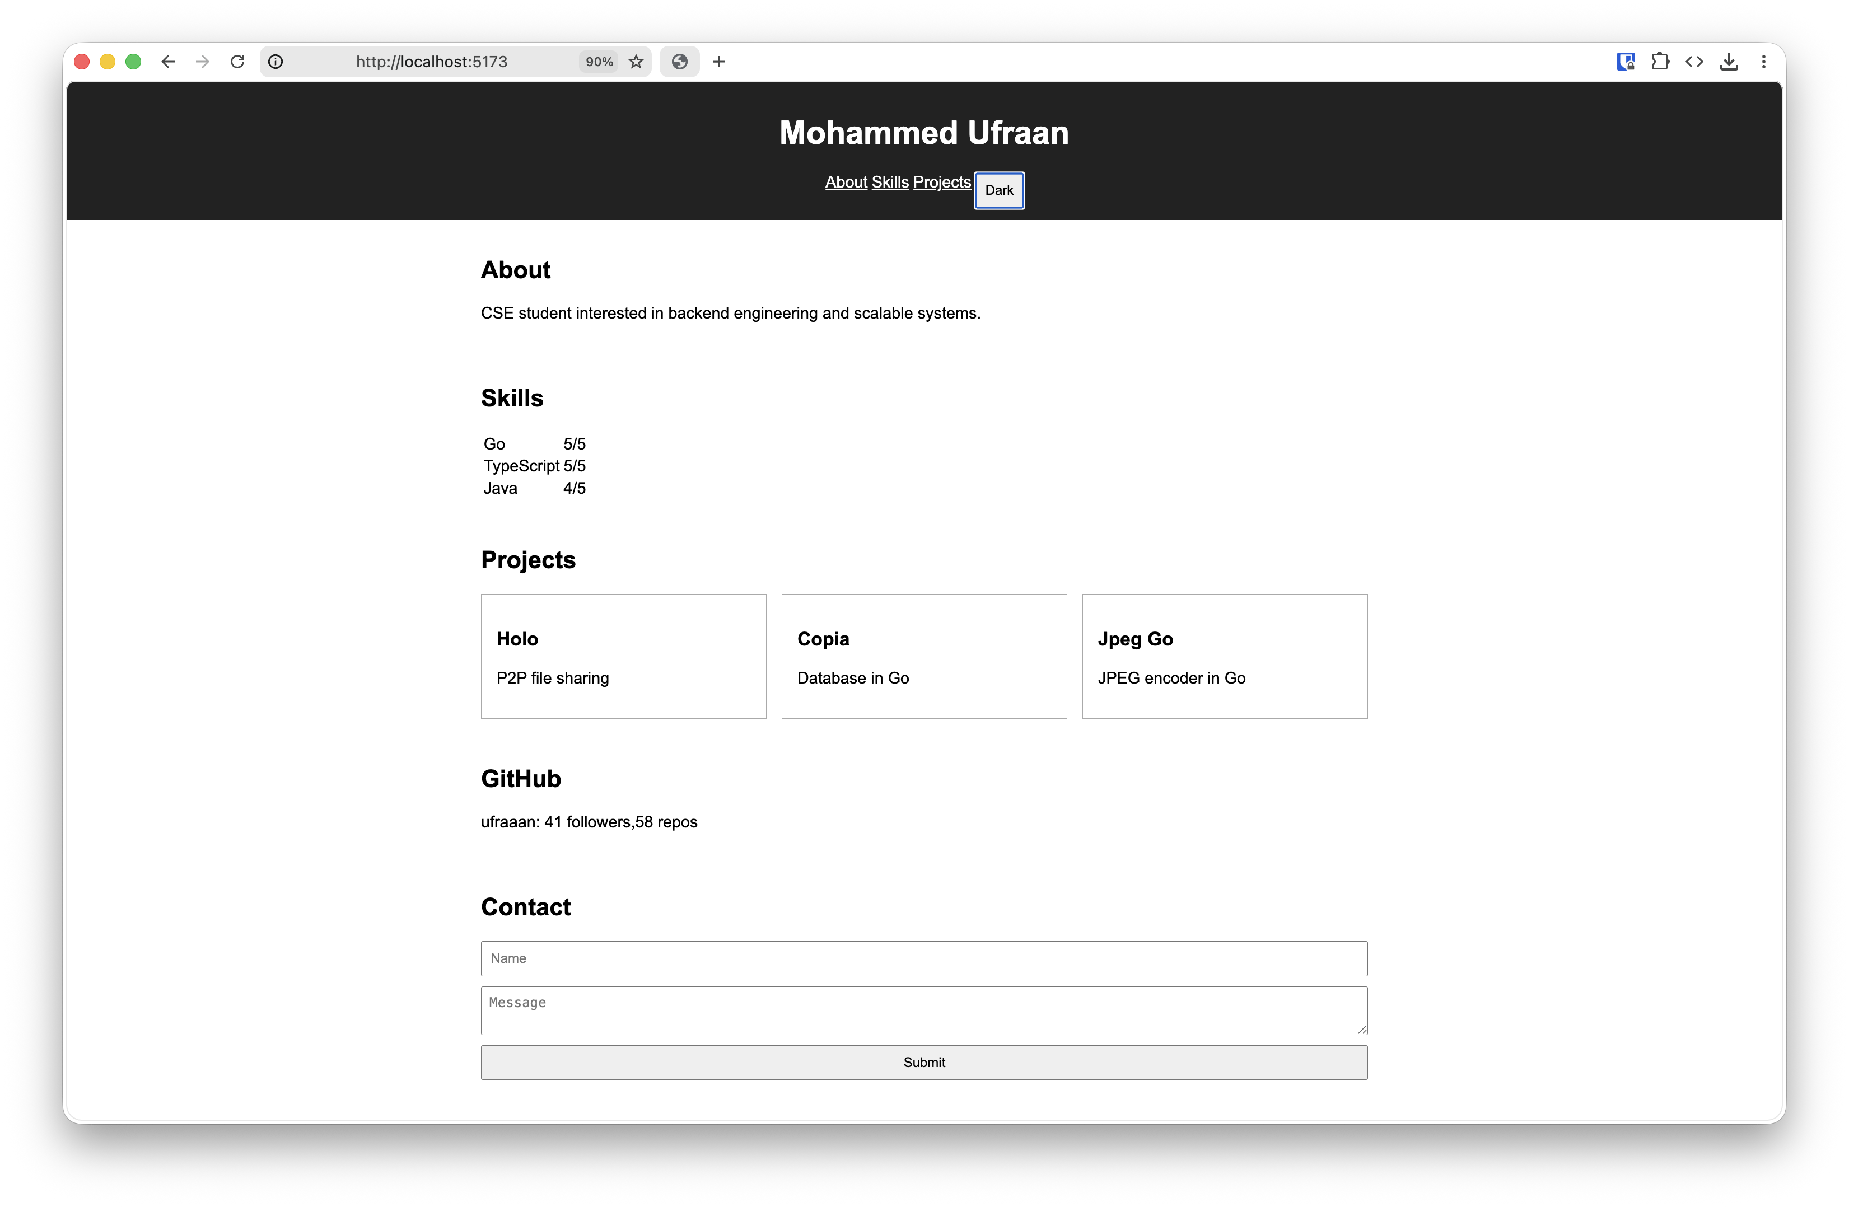
Task: Click the 'JPEG encoder in Go' description
Action: tap(1171, 678)
